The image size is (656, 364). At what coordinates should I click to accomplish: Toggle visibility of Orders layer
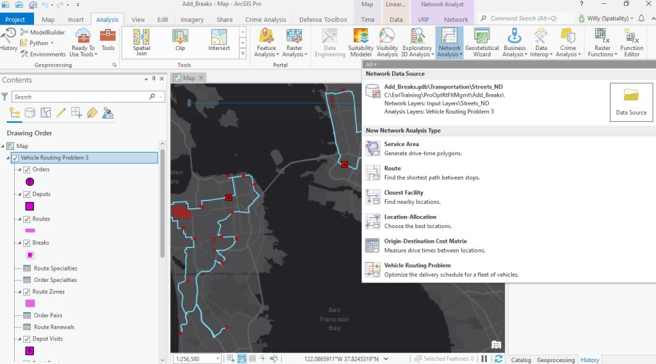(27, 169)
